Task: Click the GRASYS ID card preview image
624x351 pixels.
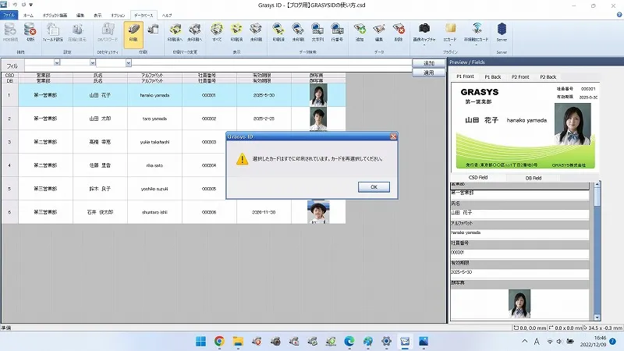Action: click(x=525, y=126)
